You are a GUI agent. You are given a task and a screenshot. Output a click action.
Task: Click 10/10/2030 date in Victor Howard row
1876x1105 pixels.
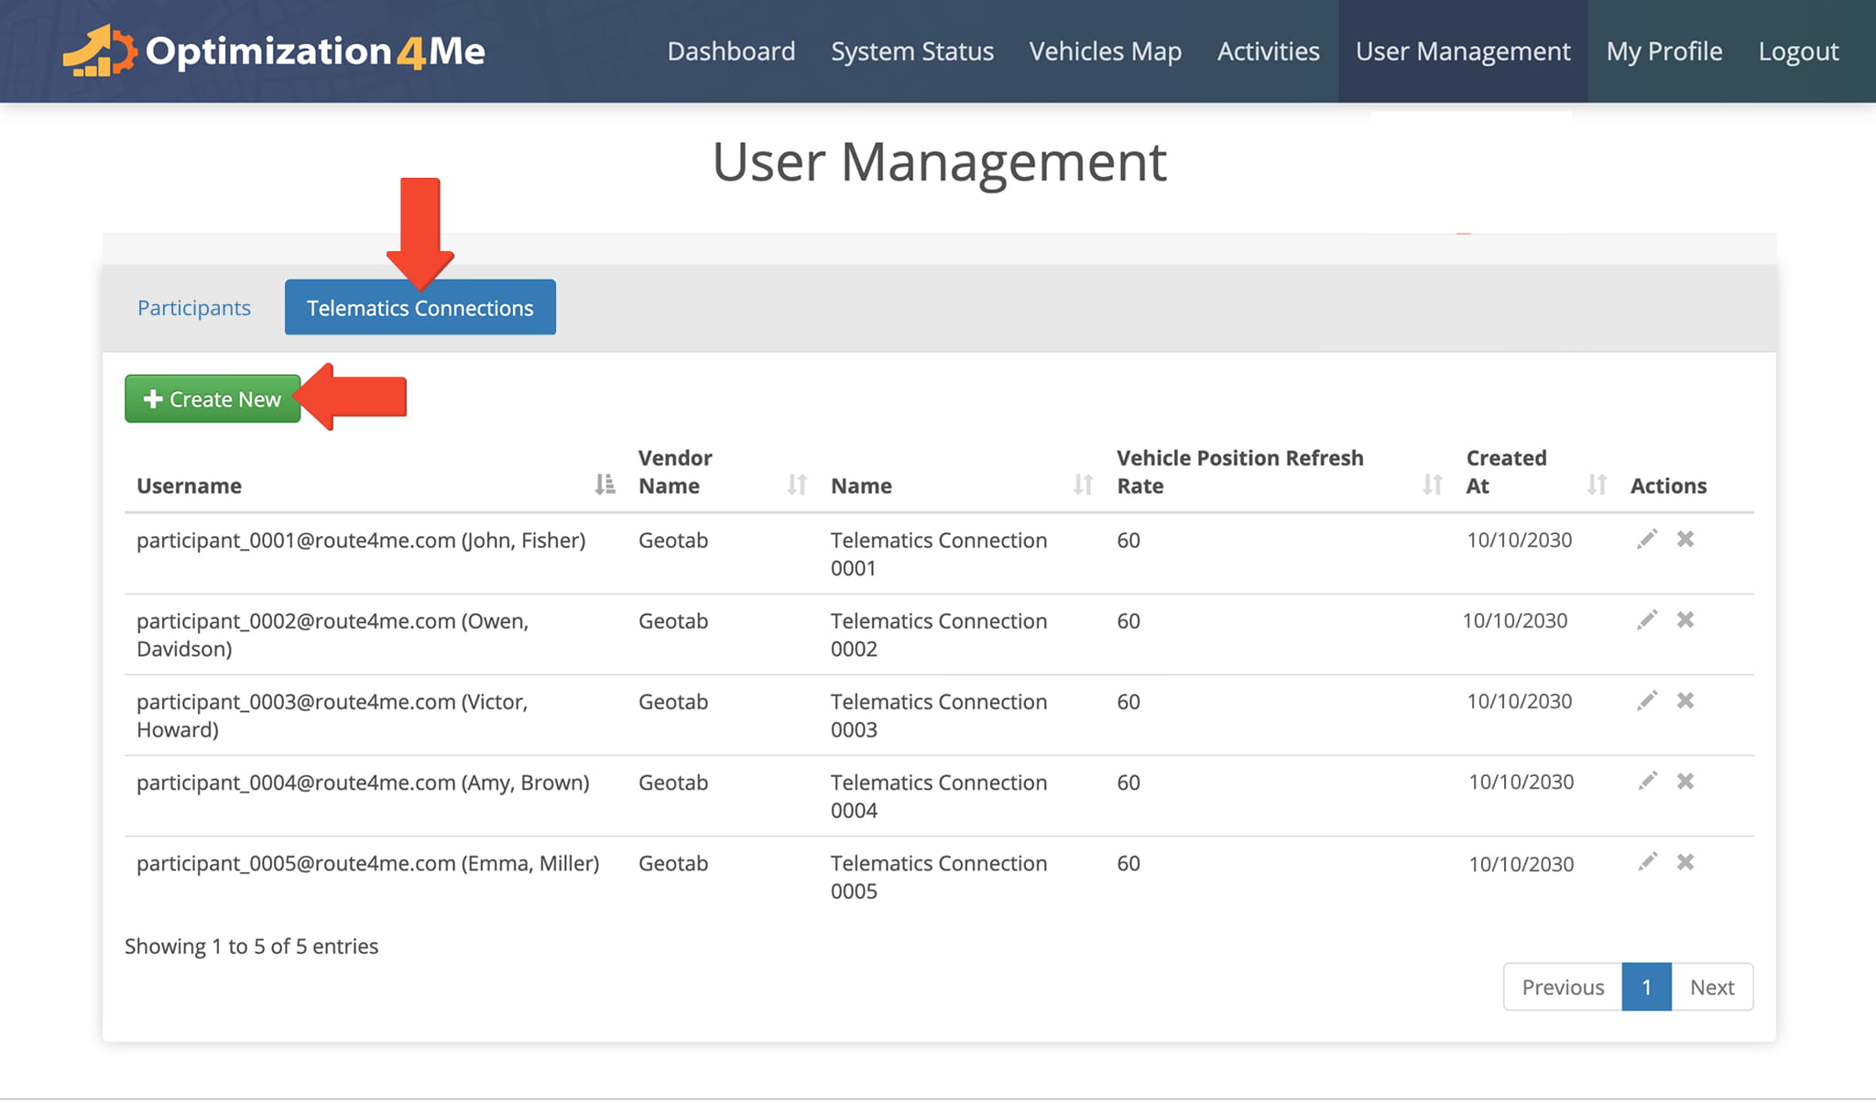point(1519,701)
